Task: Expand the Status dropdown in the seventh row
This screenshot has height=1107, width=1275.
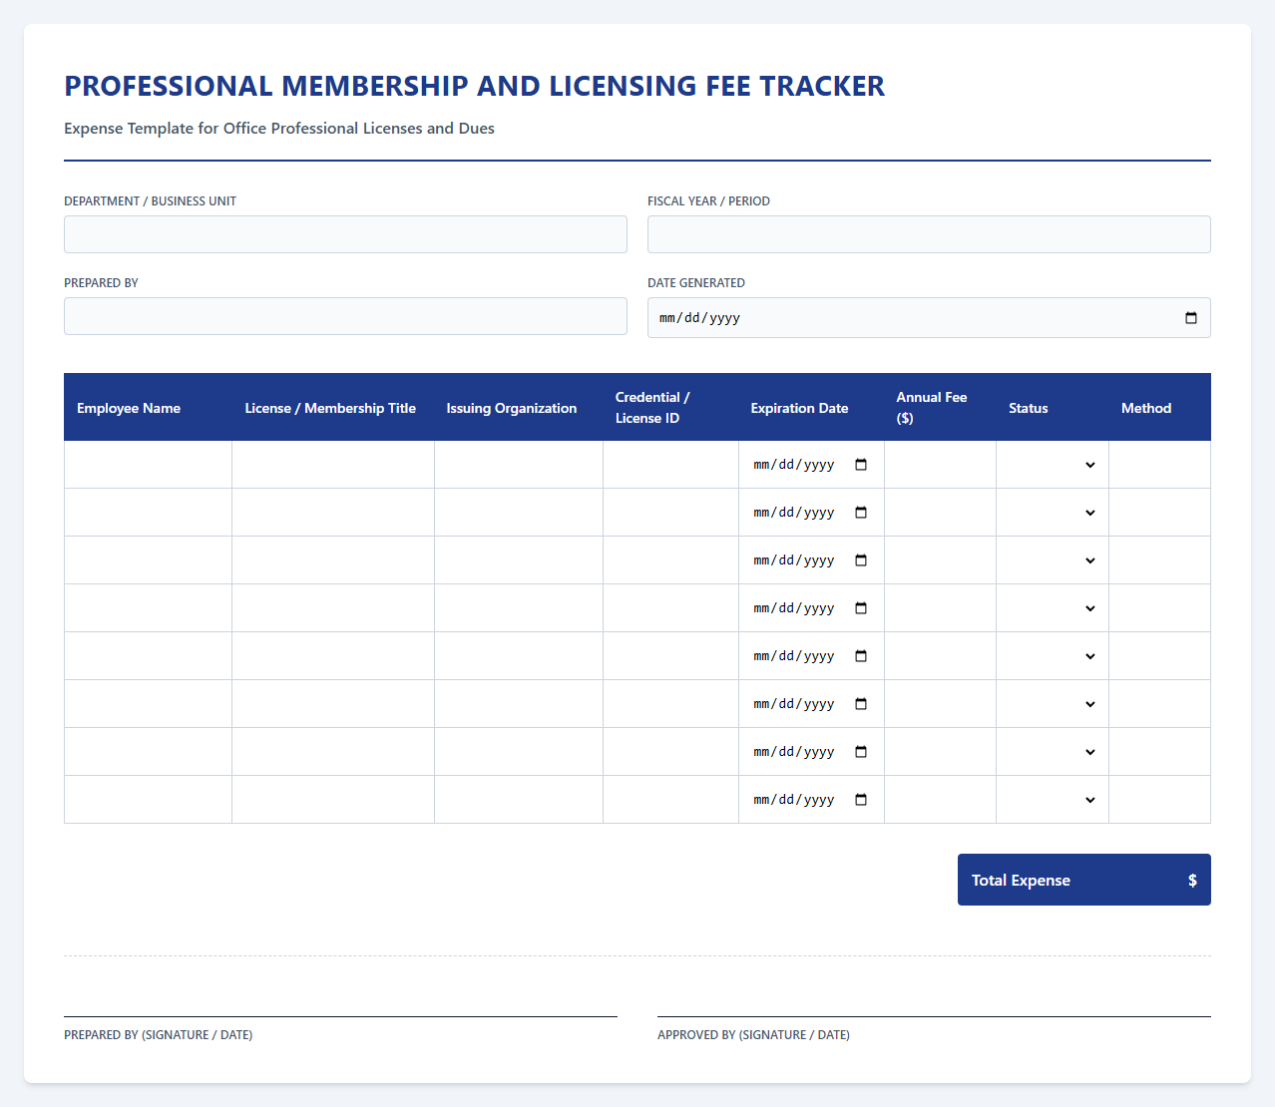Action: pyautogui.click(x=1053, y=752)
